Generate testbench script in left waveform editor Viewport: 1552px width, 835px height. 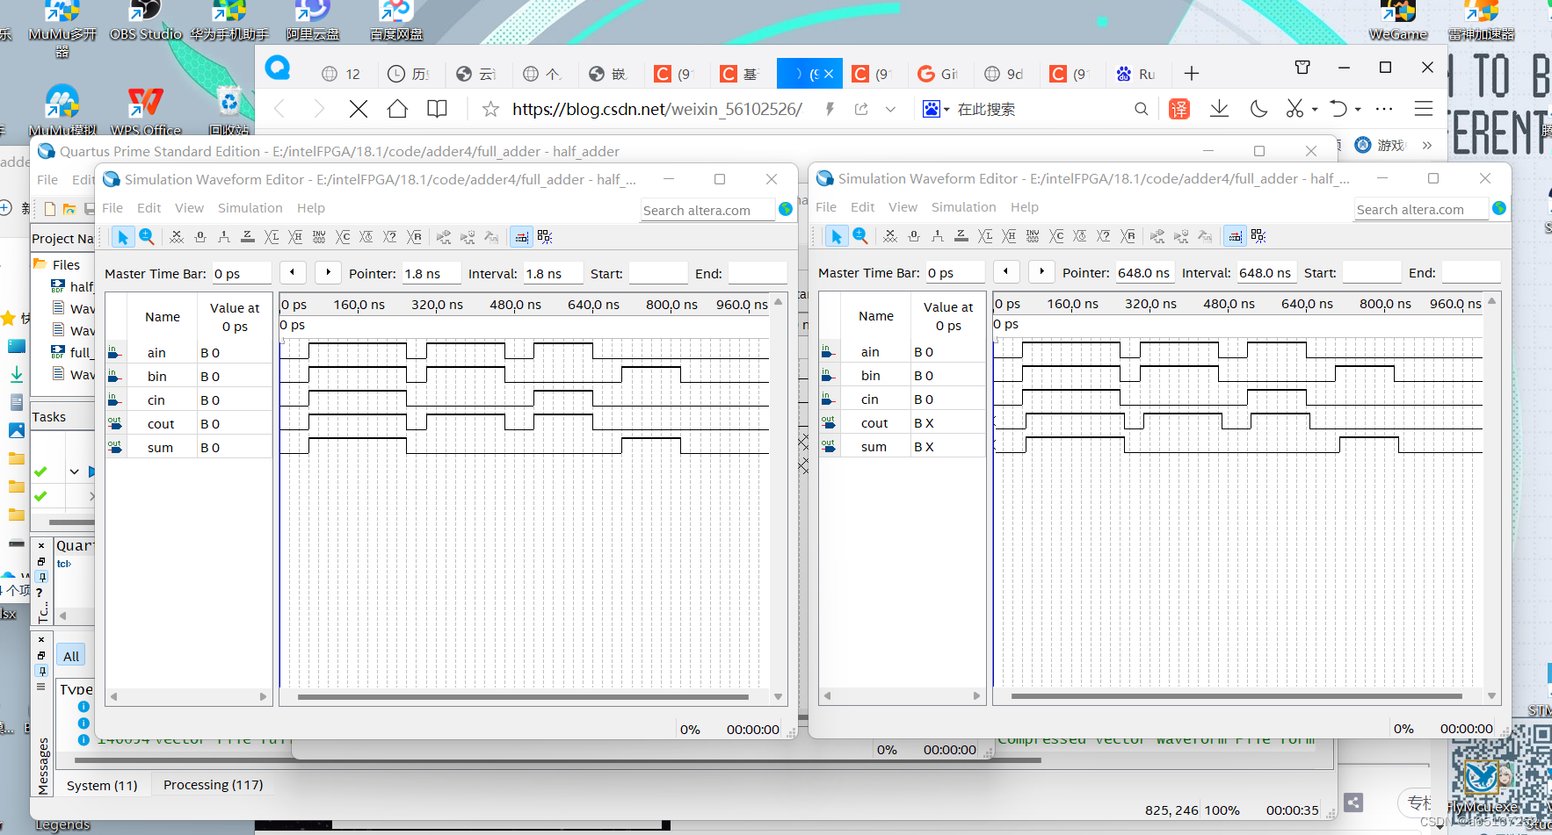pyautogui.click(x=491, y=237)
